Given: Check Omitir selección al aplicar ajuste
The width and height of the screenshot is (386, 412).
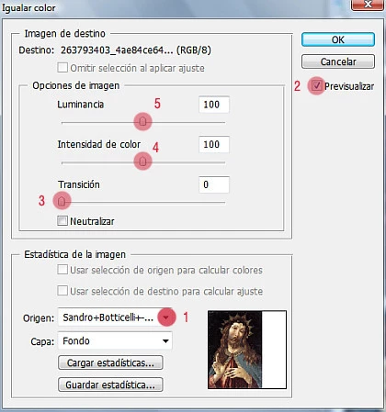Looking at the screenshot, I should point(62,67).
